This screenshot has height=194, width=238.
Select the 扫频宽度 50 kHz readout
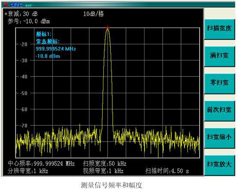point(105,164)
